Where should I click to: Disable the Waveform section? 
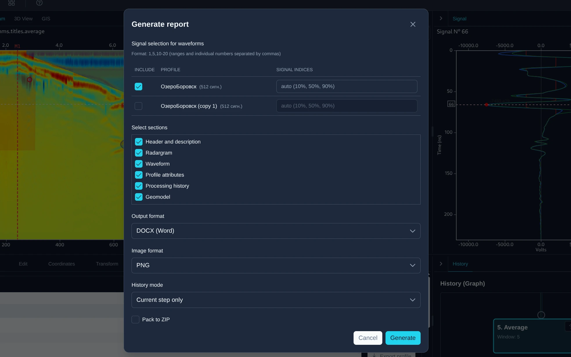pyautogui.click(x=138, y=164)
